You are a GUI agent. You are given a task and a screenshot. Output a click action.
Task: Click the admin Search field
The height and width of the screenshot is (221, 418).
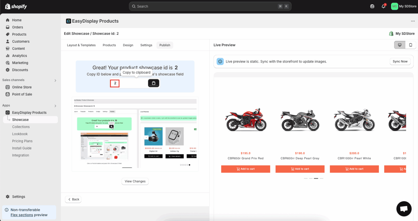[210, 6]
